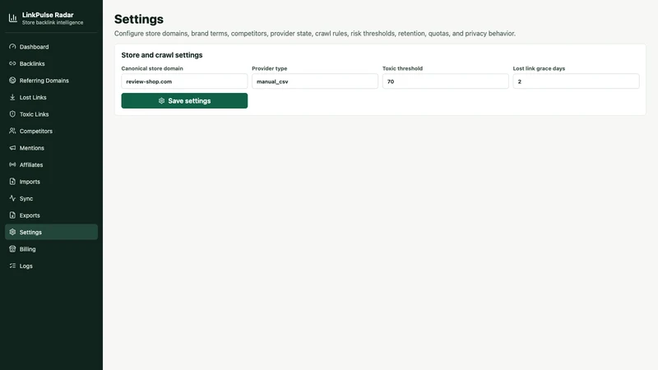Click the Imports file icon

12,181
